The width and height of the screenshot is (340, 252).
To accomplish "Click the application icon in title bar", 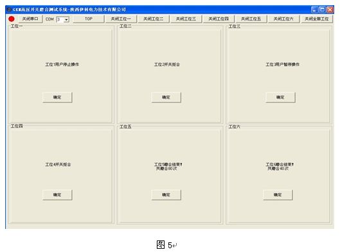I will [9, 10].
